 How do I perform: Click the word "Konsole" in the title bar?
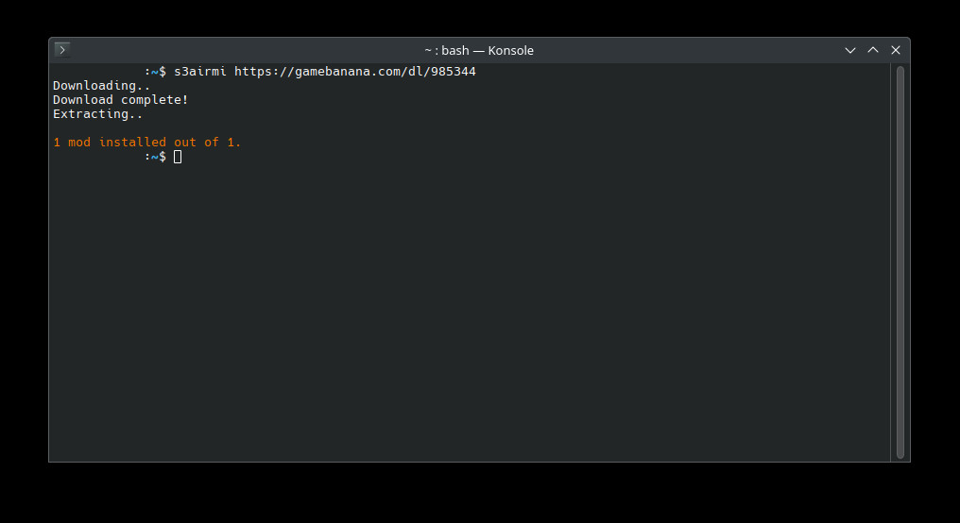(x=511, y=50)
